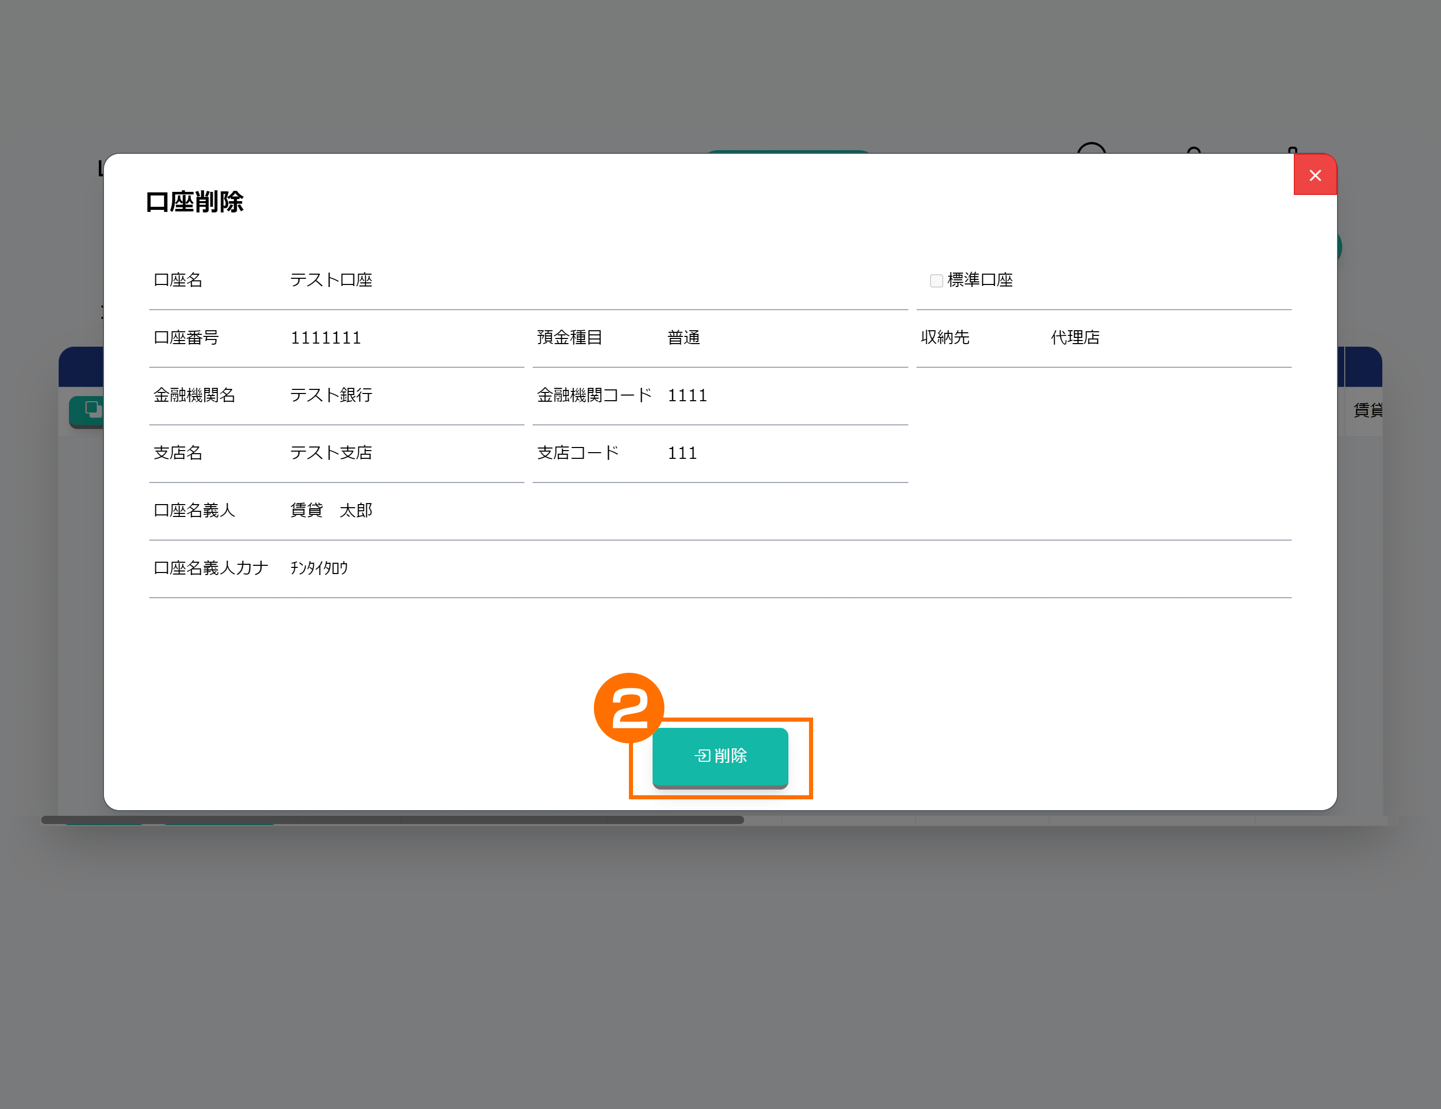Image resolution: width=1441 pixels, height=1109 pixels.
Task: Click the bank name テスト銀行
Action: (331, 396)
